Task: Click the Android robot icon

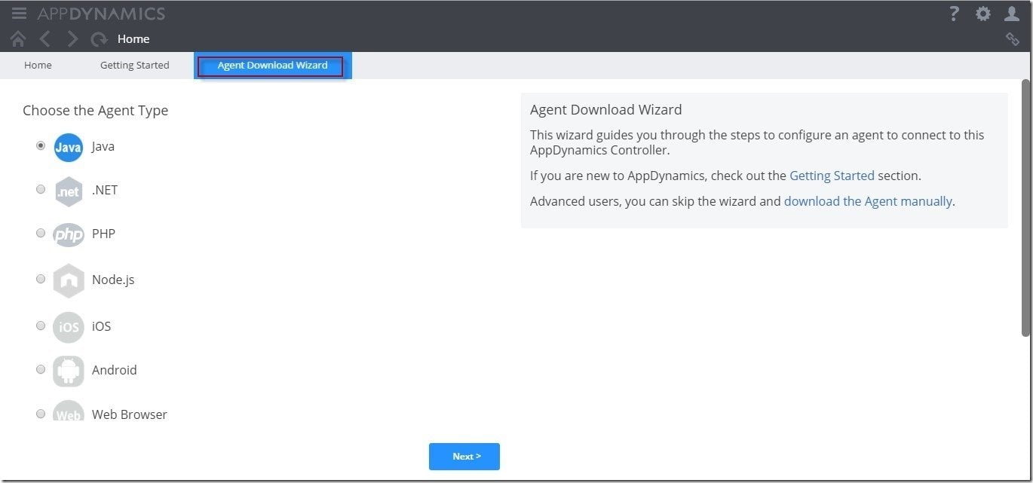Action: [69, 371]
